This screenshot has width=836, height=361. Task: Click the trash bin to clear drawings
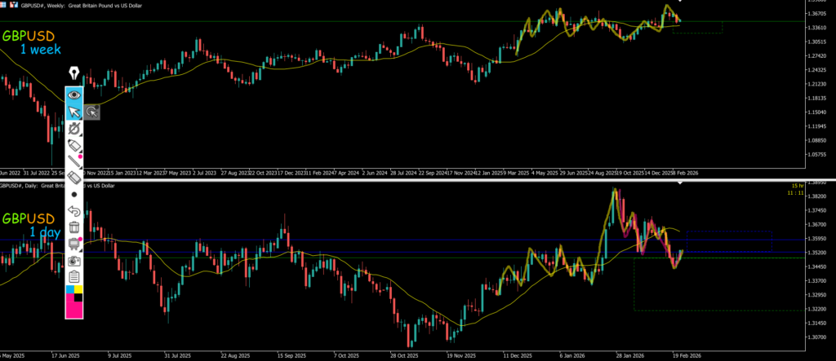coord(74,227)
